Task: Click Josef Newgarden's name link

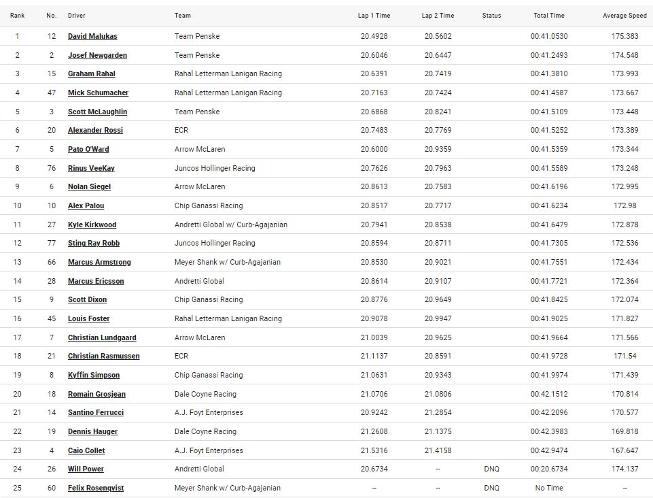Action: pyautogui.click(x=97, y=55)
